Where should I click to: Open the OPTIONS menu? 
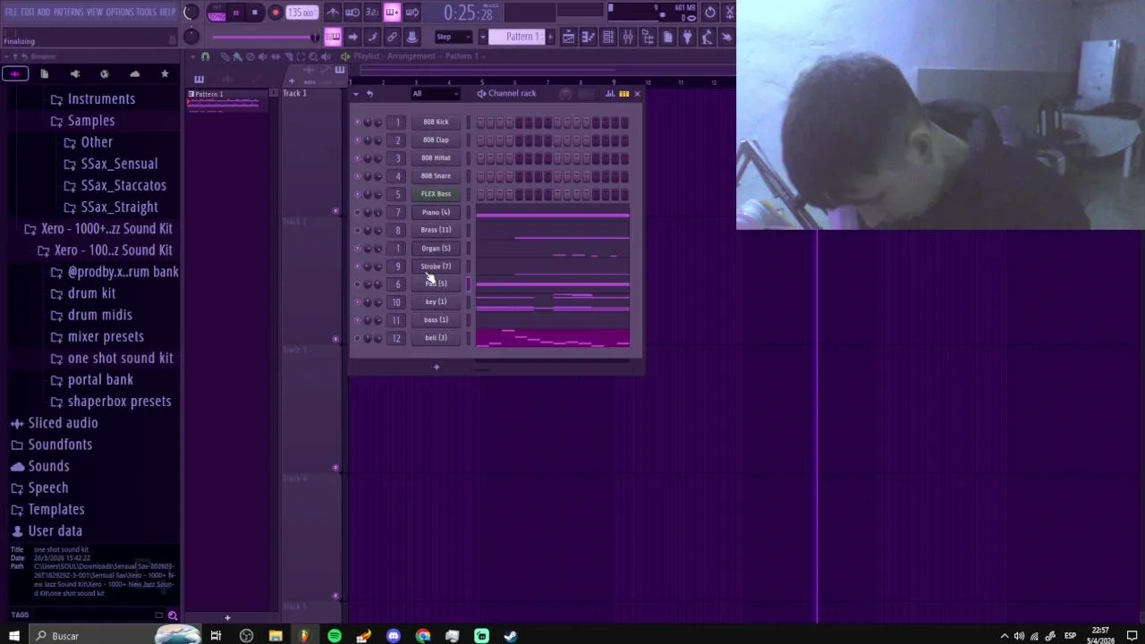pyautogui.click(x=120, y=12)
